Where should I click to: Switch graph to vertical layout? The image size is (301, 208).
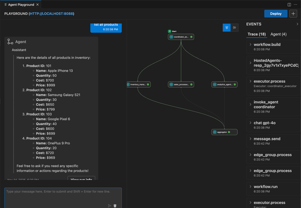click(x=227, y=27)
